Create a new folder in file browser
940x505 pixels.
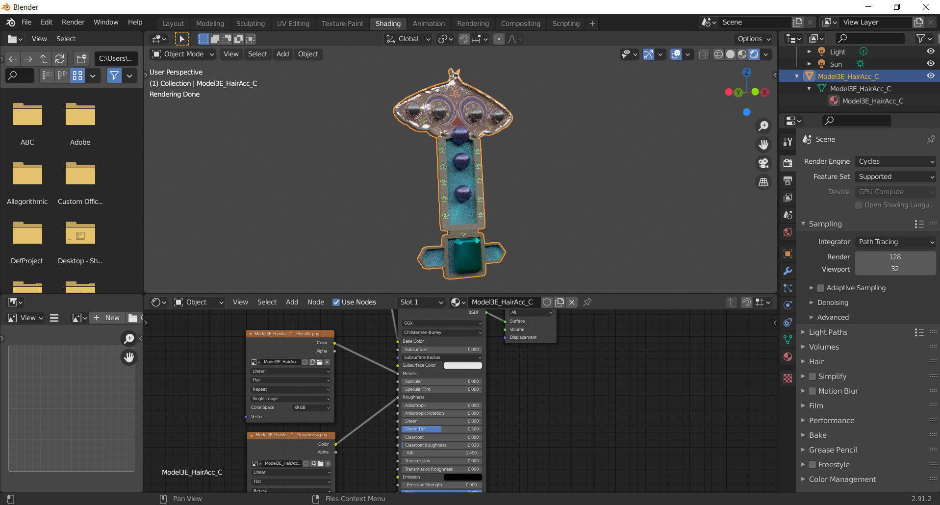point(81,59)
